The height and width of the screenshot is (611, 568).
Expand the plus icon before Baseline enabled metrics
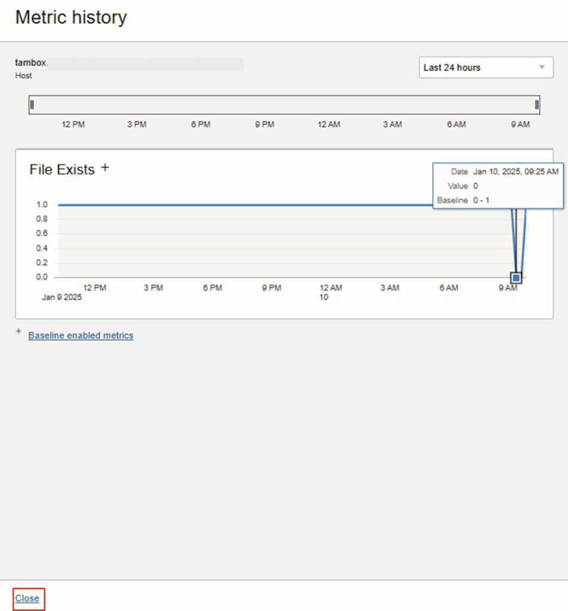pyautogui.click(x=18, y=332)
